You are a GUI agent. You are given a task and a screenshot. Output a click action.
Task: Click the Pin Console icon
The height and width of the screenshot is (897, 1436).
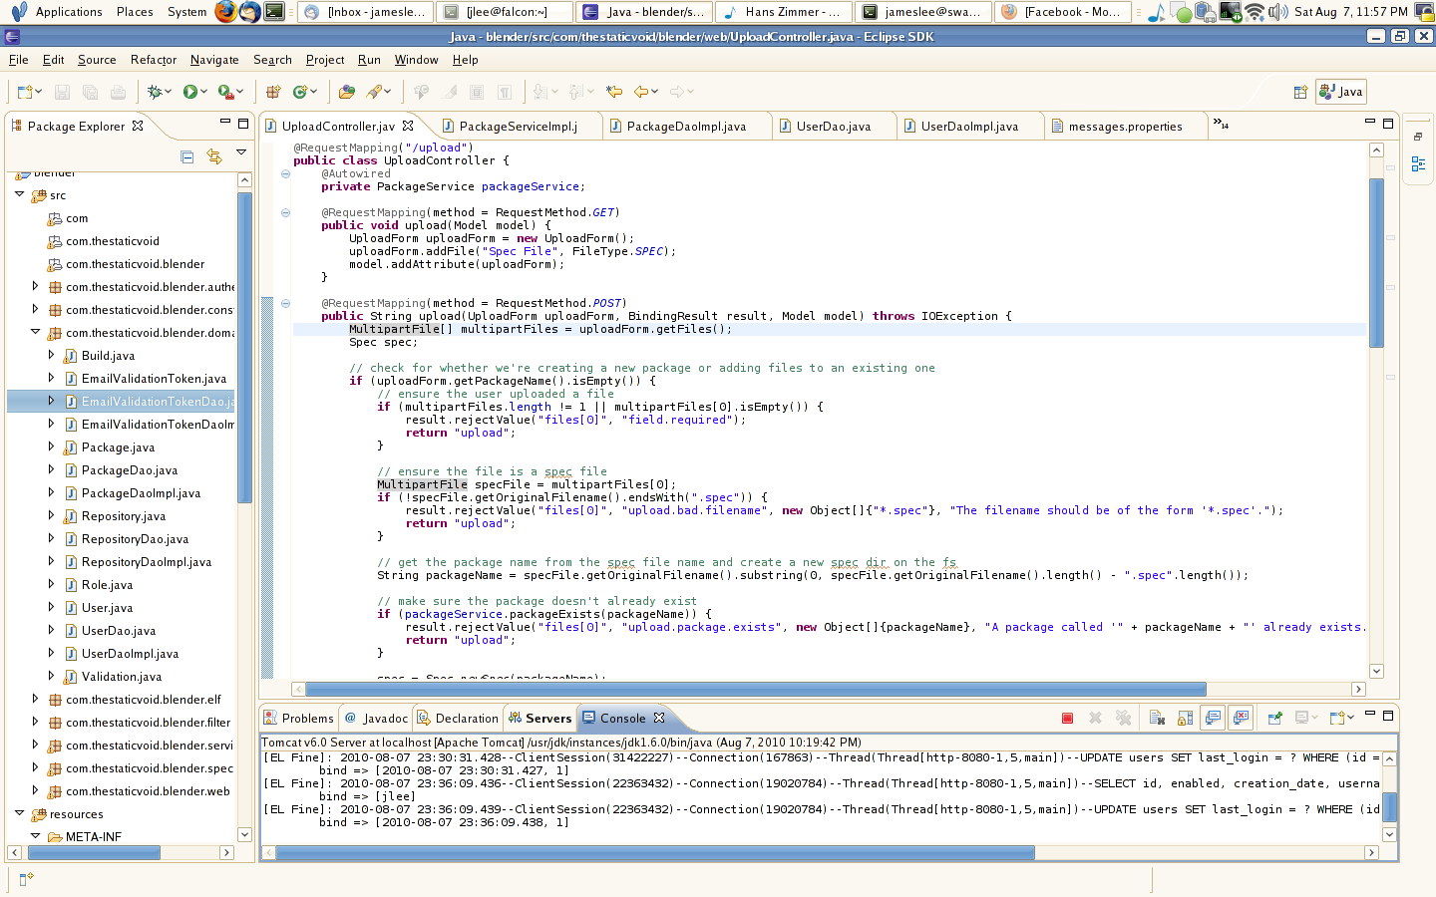click(x=1274, y=718)
